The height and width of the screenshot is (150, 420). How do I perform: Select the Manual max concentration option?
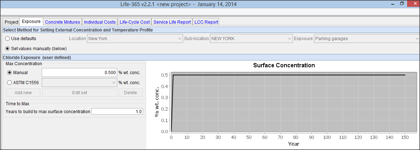tap(10, 73)
